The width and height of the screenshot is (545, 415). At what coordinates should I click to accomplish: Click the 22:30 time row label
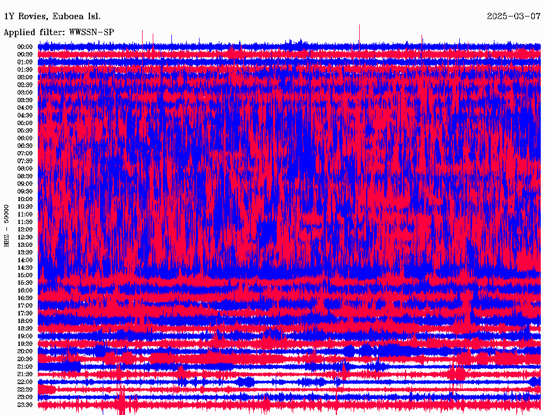pyautogui.click(x=25, y=389)
